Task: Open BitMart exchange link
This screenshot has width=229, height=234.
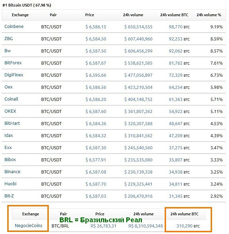Action: click(x=12, y=123)
